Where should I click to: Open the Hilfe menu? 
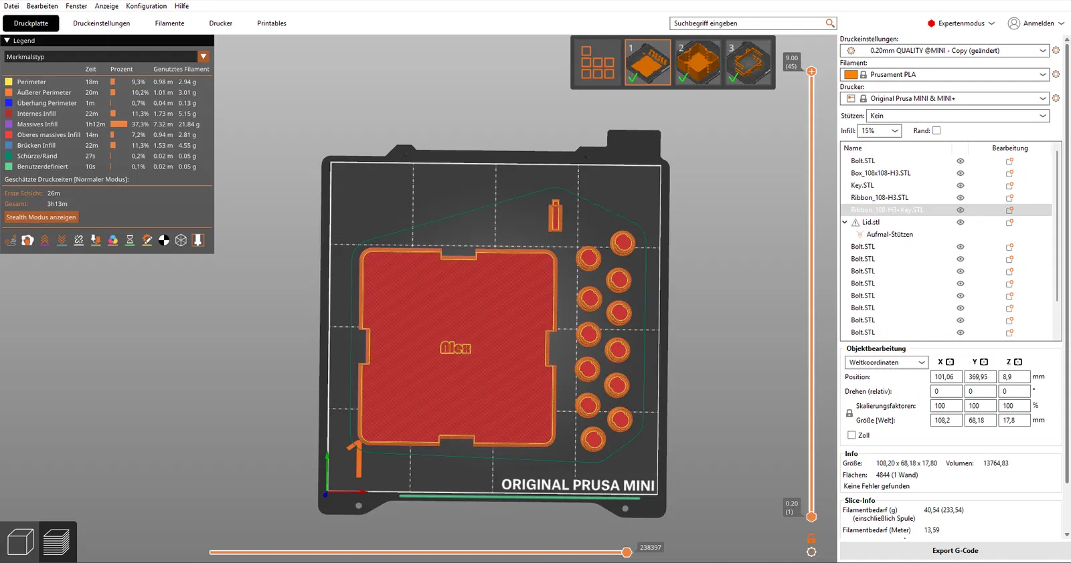182,6
